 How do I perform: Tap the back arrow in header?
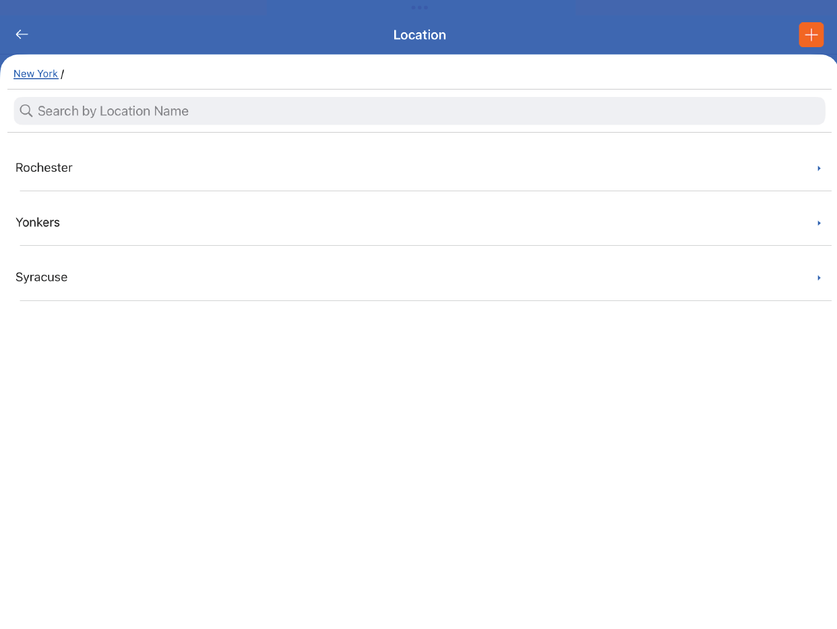22,34
